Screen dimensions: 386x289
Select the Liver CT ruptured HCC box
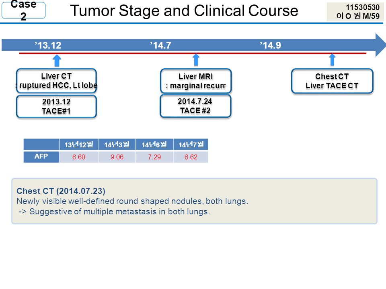pyautogui.click(x=56, y=81)
